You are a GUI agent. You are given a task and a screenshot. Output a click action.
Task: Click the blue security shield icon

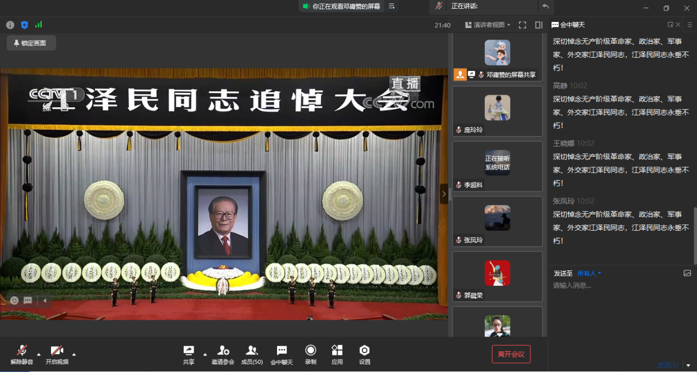[x=24, y=25]
